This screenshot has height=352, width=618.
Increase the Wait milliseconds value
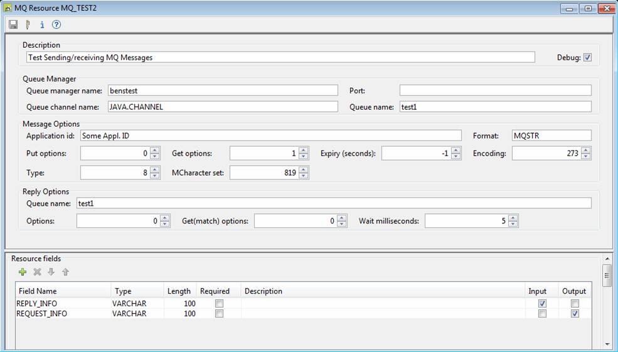click(513, 218)
